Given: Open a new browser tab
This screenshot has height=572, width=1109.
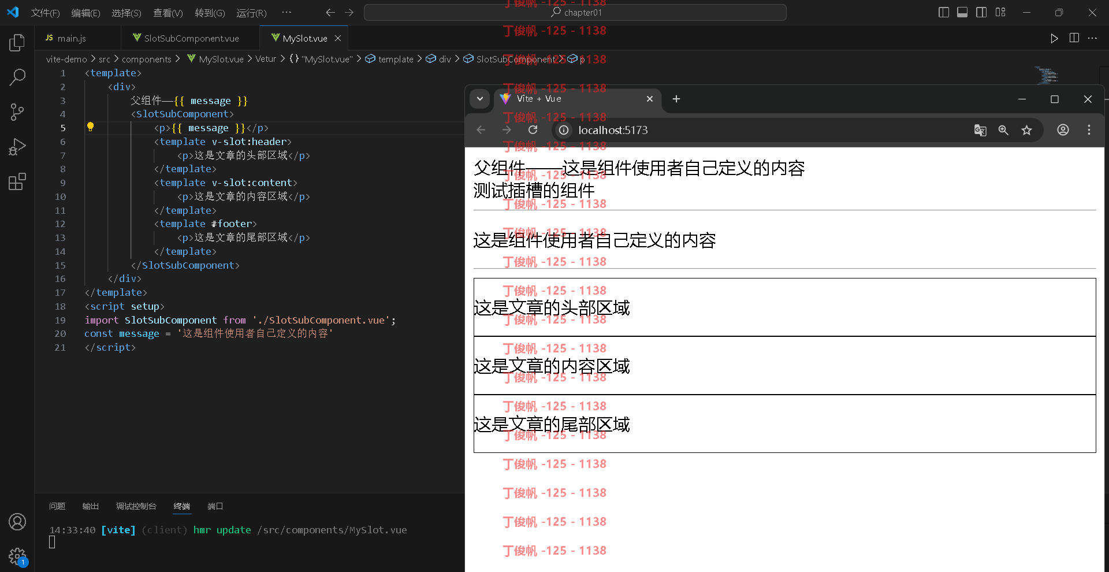Looking at the screenshot, I should [x=676, y=99].
